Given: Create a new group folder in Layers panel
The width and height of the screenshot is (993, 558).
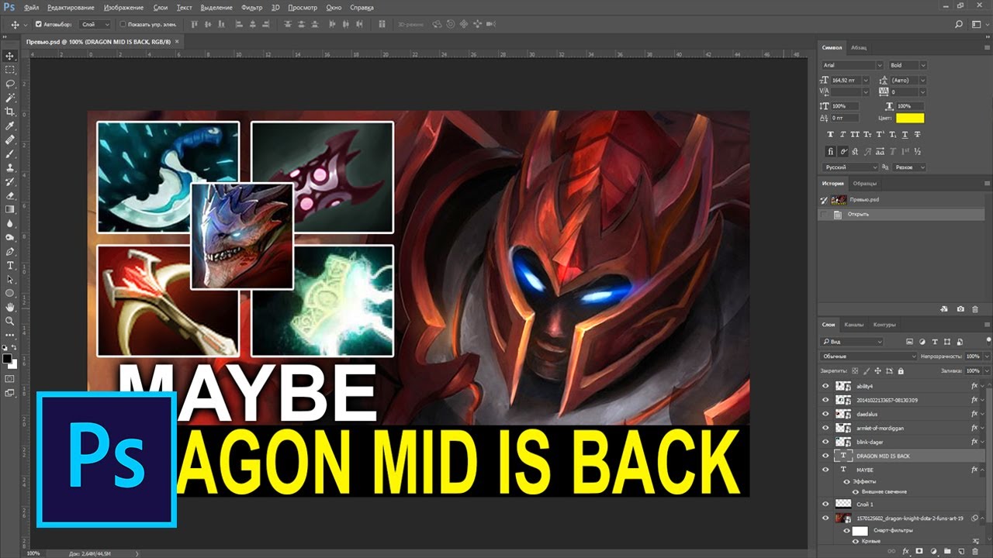Looking at the screenshot, I should click(x=948, y=551).
